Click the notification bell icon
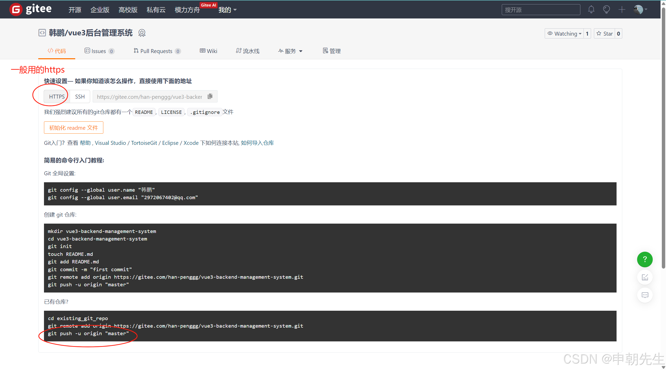The width and height of the screenshot is (666, 370). click(591, 10)
